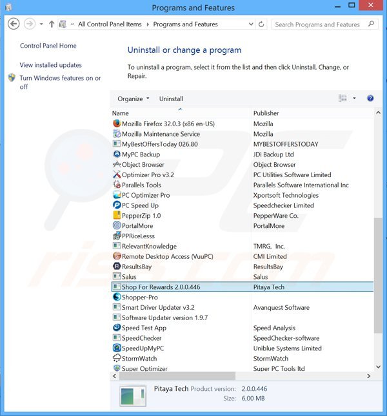
Task: Select the SpeedUpMyPC icon
Action: tap(117, 348)
